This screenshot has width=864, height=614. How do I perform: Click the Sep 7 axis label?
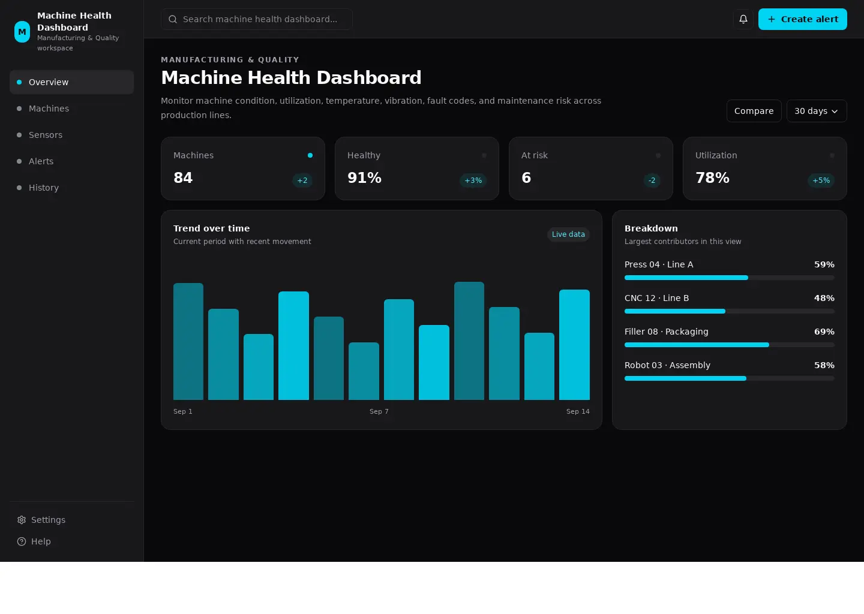379,411
